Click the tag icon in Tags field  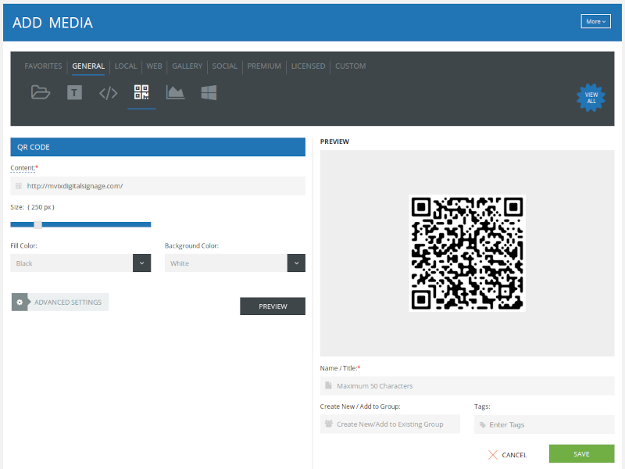[x=483, y=424]
